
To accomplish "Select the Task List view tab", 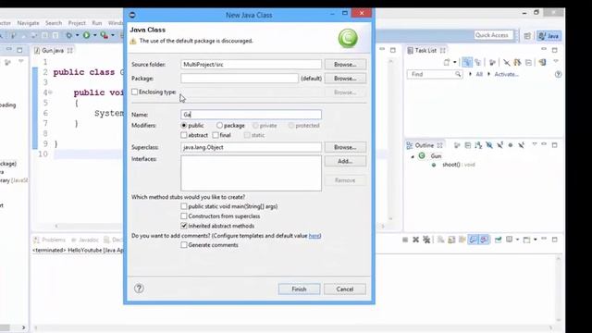I will pos(425,51).
